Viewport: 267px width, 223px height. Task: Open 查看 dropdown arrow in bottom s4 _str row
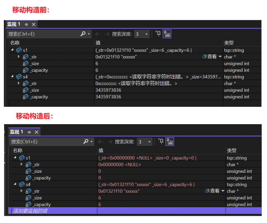(223, 191)
